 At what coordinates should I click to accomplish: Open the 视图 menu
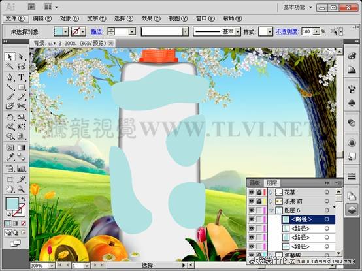click(178, 18)
